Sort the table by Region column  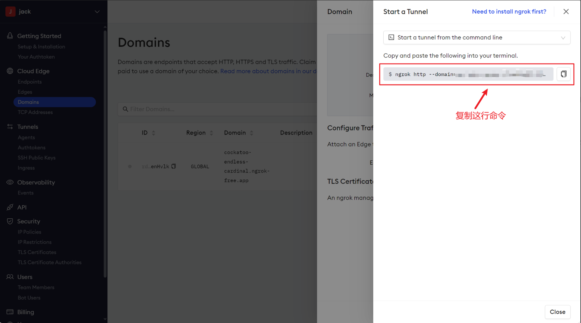[x=211, y=133]
